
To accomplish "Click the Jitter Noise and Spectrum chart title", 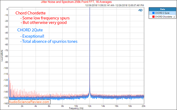I will coord(76,2).
